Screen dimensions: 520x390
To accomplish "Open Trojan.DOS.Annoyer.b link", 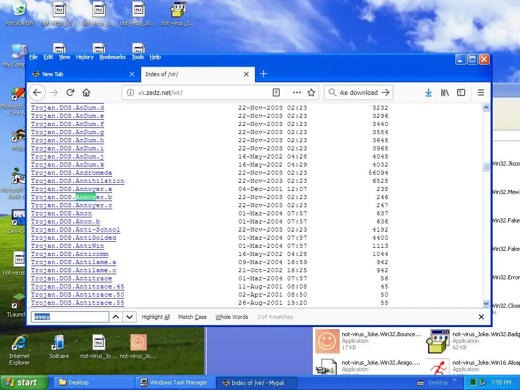I will pyautogui.click(x=71, y=198).
